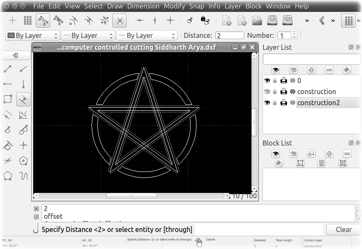Open the line width By Layer dropdown
This screenshot has width=362, height=249.
88,35
